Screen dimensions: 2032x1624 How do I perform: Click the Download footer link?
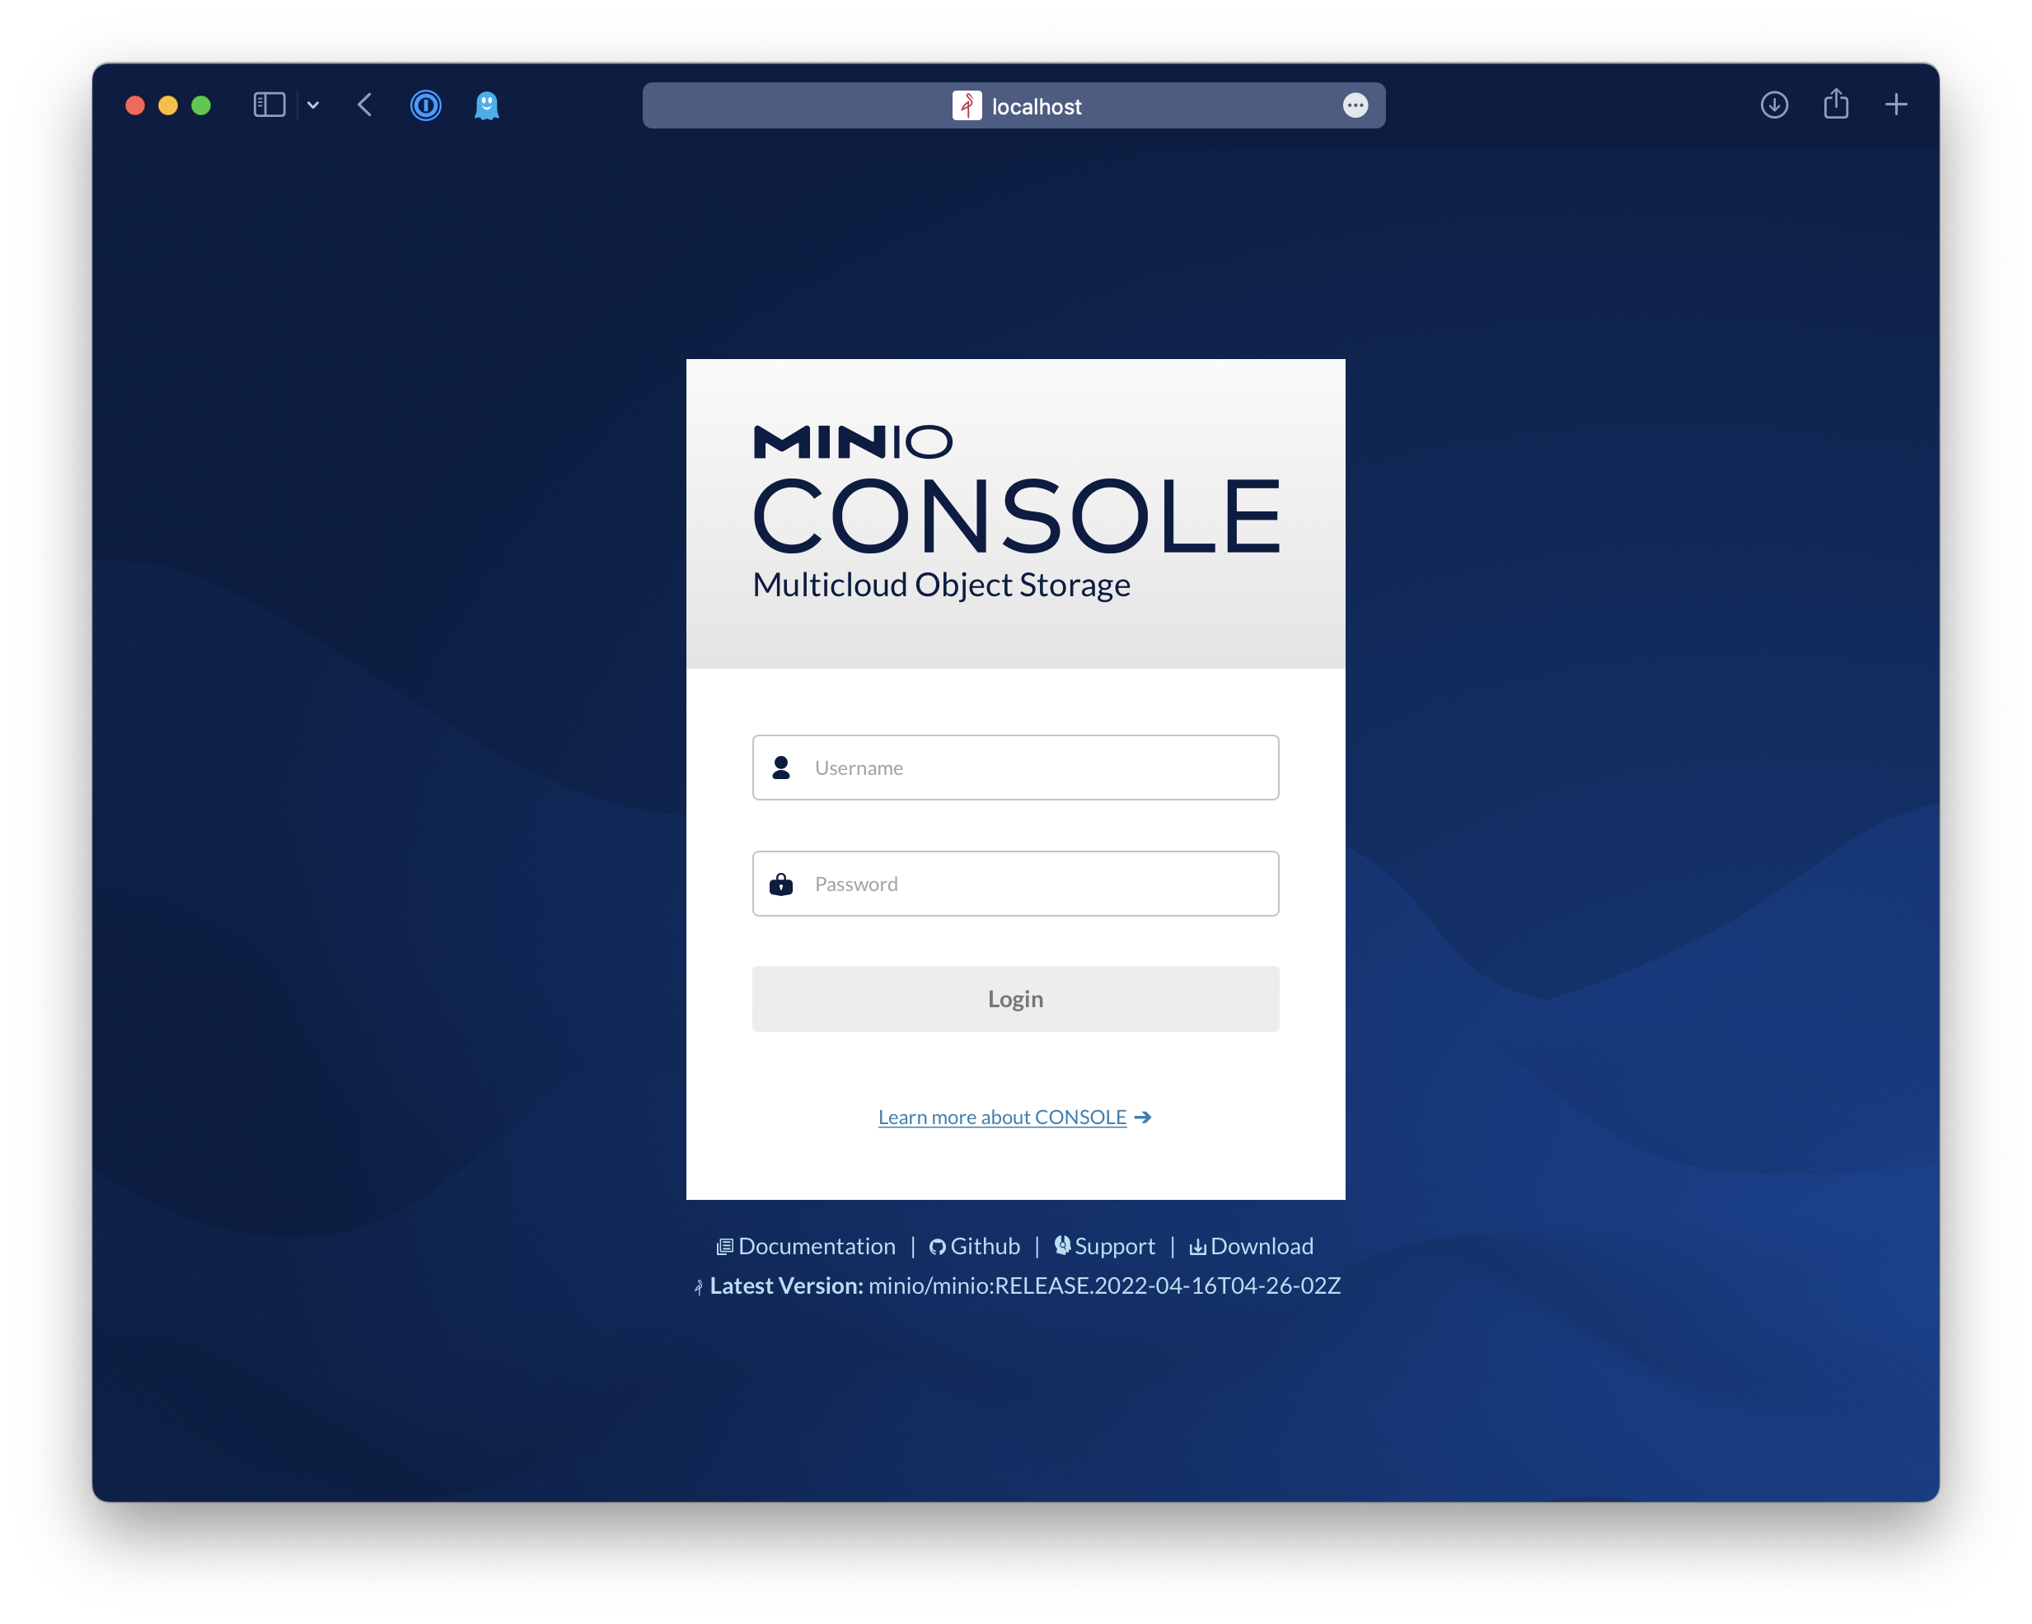[1261, 1246]
